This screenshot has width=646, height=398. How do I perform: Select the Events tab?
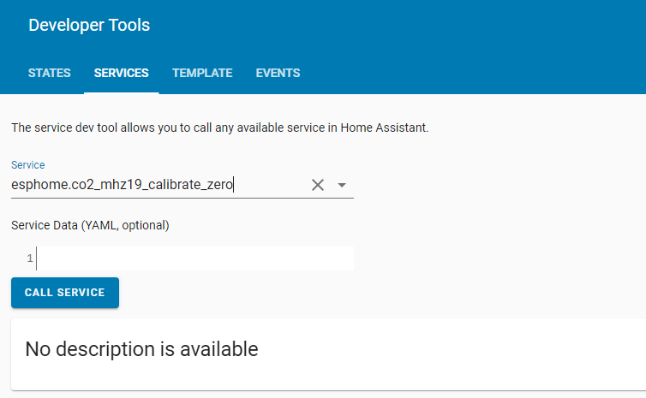(278, 73)
